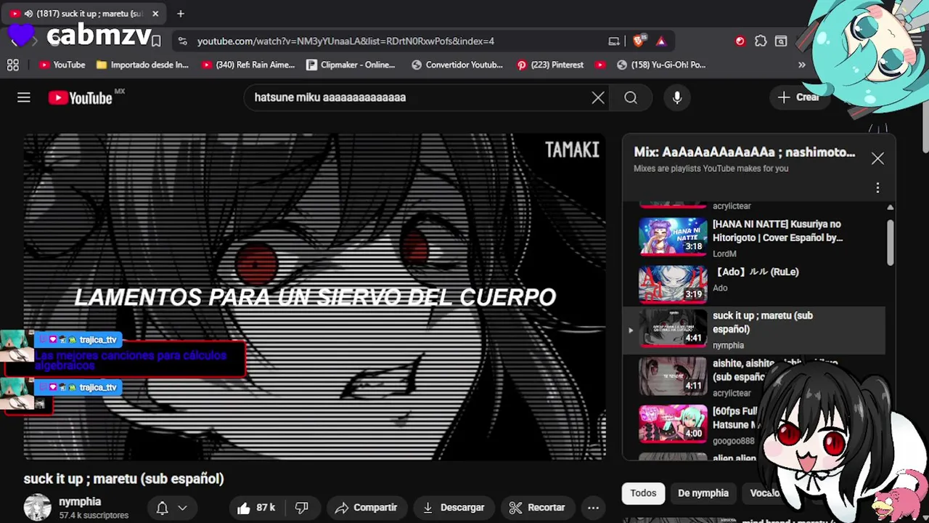
Task: Open more actions ellipsis under video
Action: click(593, 508)
